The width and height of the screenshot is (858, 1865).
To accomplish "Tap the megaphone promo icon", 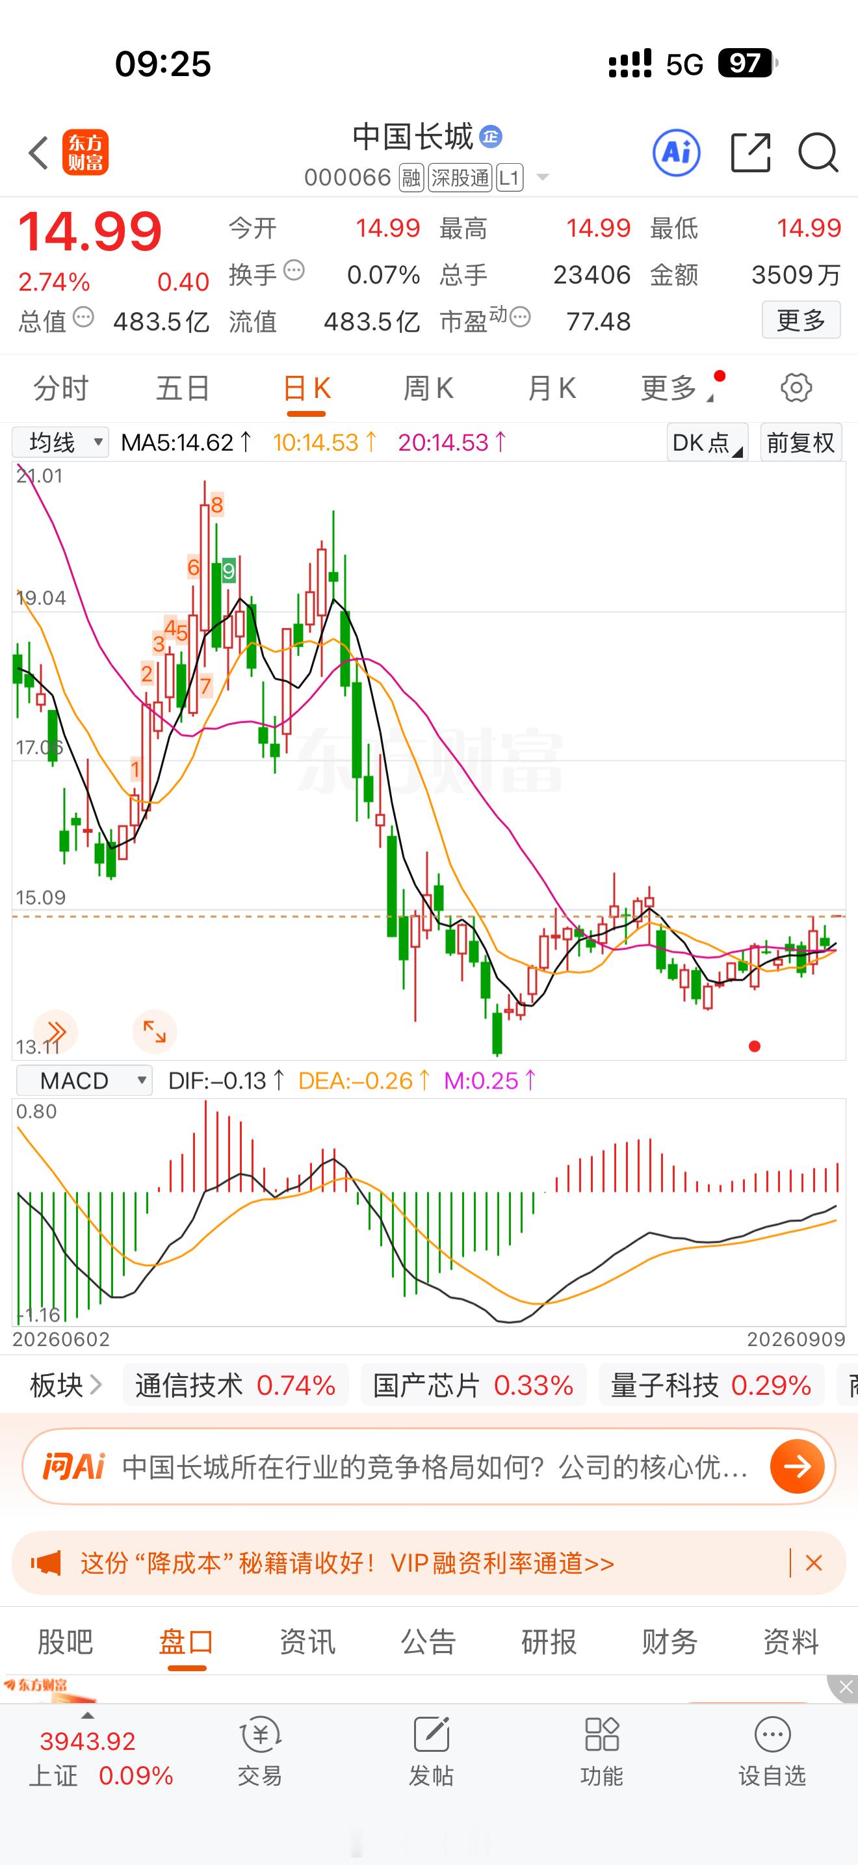I will pos(45,1563).
